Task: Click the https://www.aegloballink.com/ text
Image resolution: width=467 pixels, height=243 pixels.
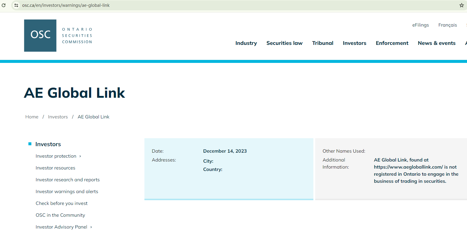Action: (408, 167)
